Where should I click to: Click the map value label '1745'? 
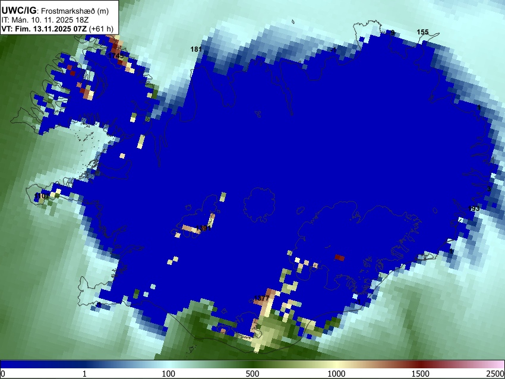tap(116, 56)
